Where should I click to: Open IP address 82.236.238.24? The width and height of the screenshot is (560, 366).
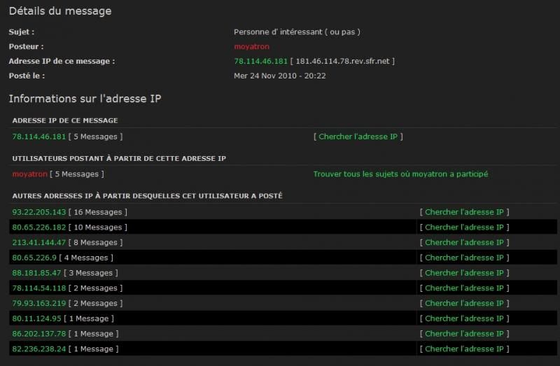[39, 349]
